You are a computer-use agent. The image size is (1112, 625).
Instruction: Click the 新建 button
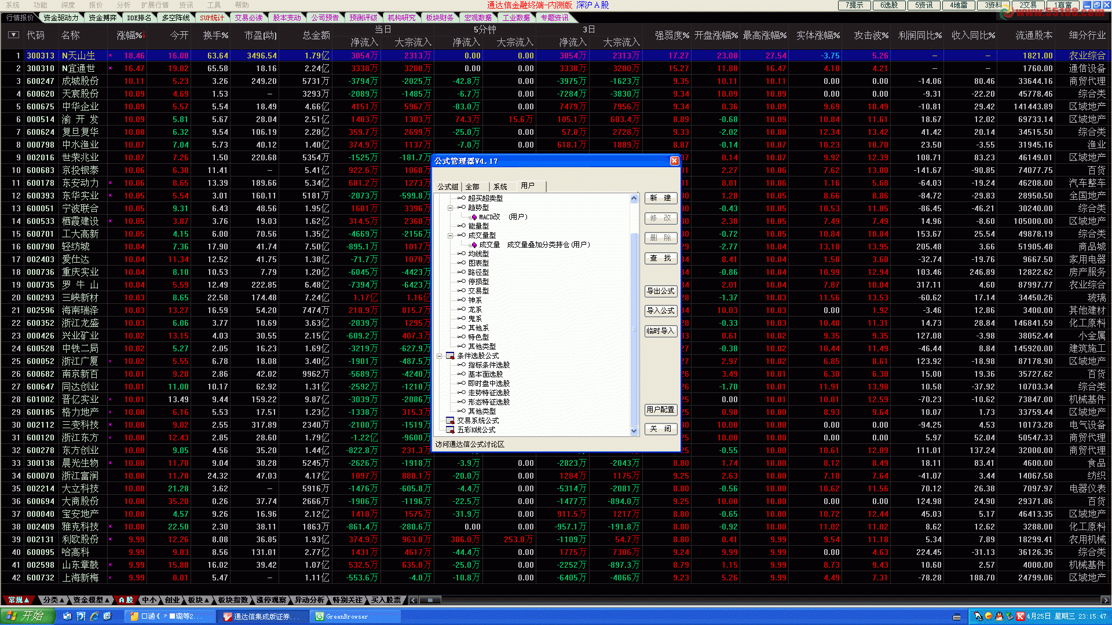pos(660,198)
